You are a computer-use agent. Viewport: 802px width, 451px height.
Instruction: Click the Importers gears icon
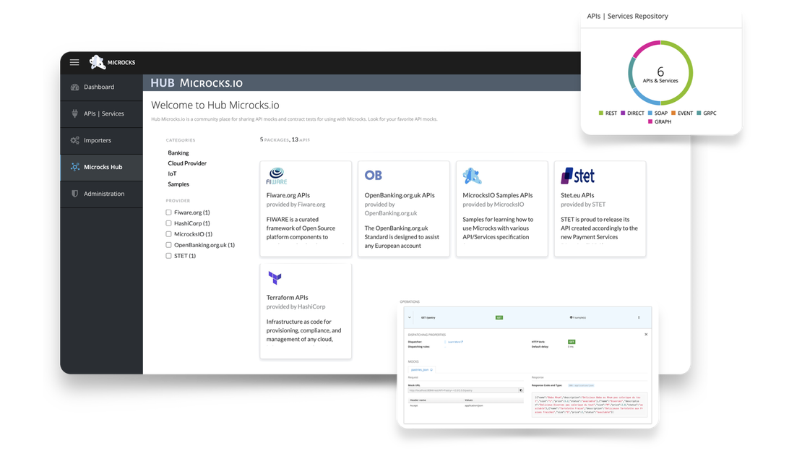[74, 140]
